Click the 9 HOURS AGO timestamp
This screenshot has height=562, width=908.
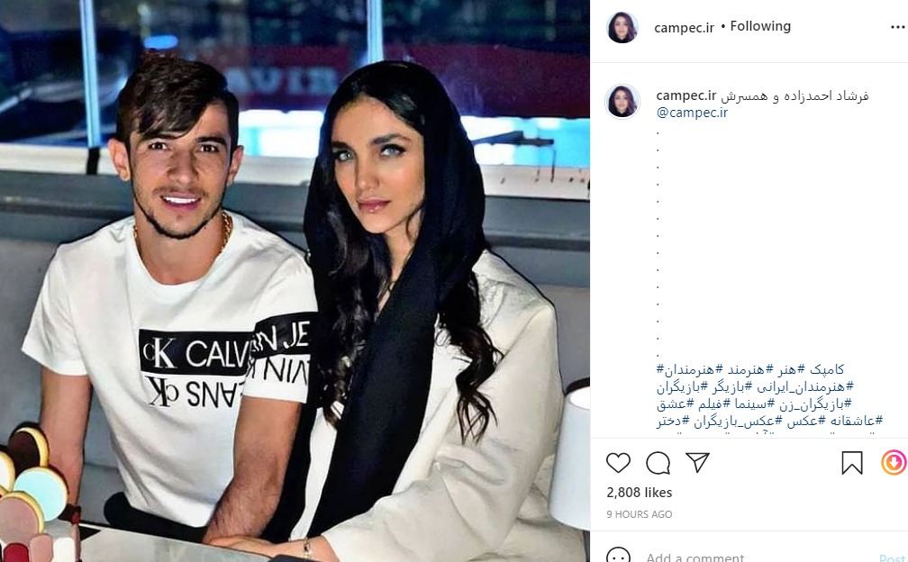(640, 514)
